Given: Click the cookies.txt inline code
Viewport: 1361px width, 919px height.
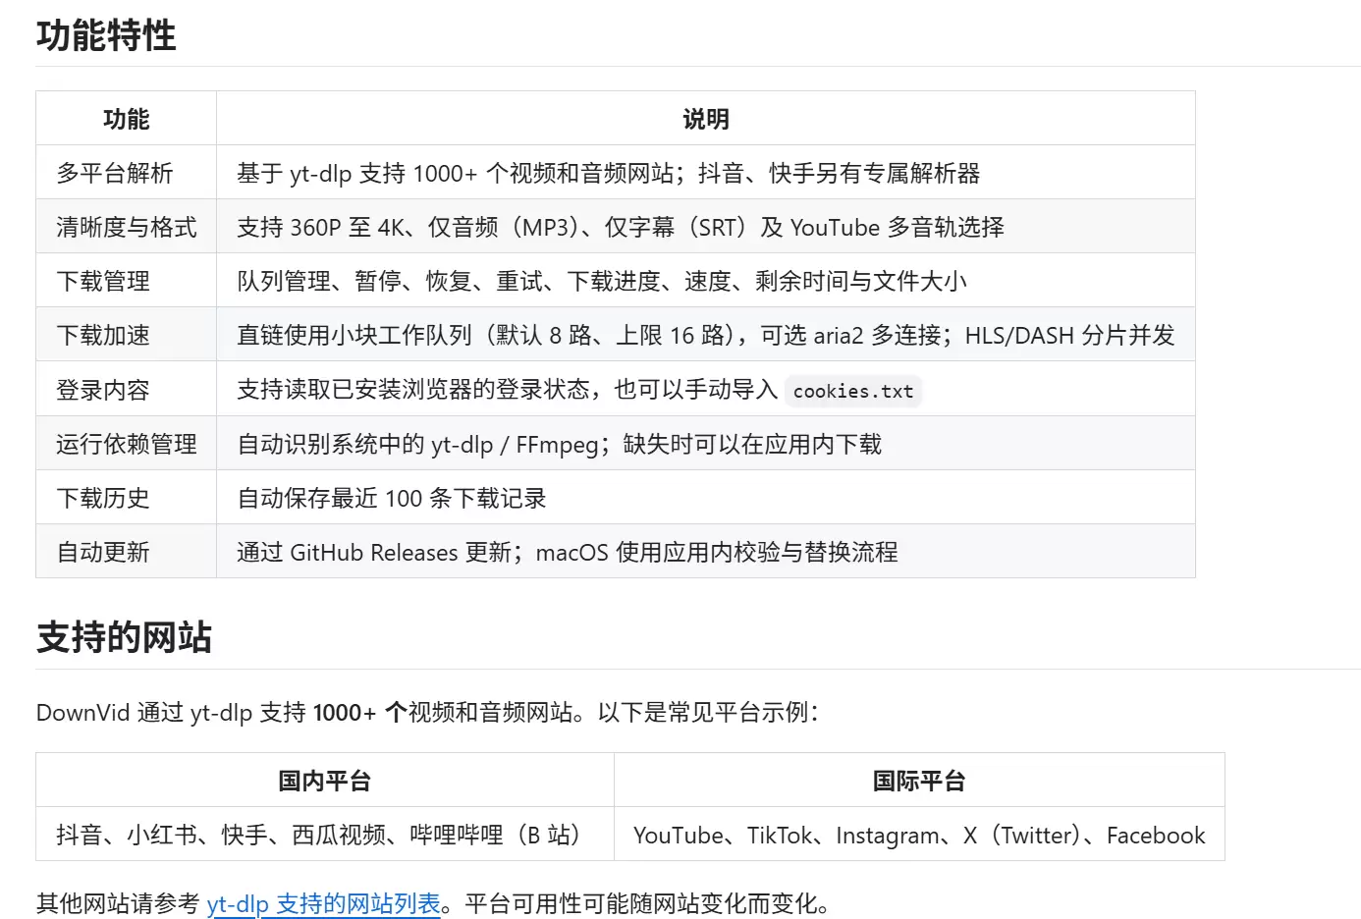Looking at the screenshot, I should pos(853,391).
